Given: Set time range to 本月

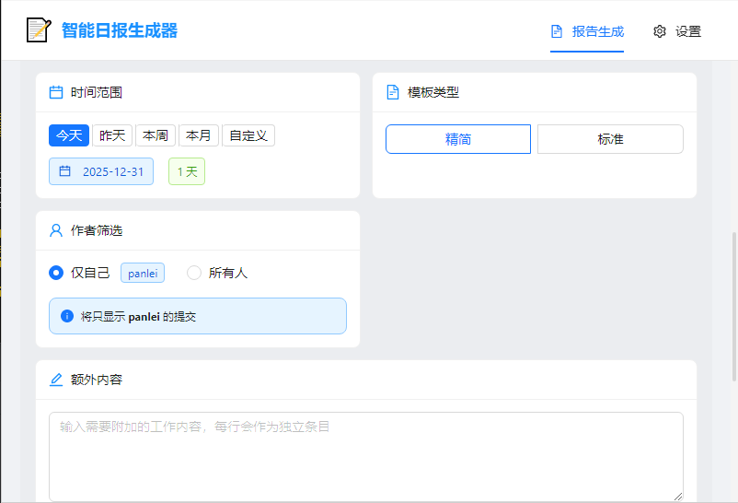Looking at the screenshot, I should click(198, 135).
